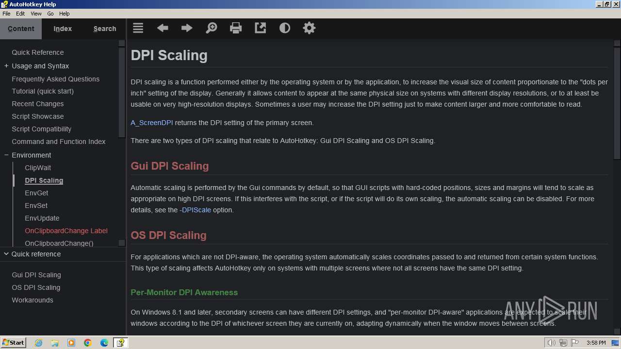Open the media player taskbar icon
This screenshot has height=349, width=621.
pyautogui.click(x=71, y=343)
